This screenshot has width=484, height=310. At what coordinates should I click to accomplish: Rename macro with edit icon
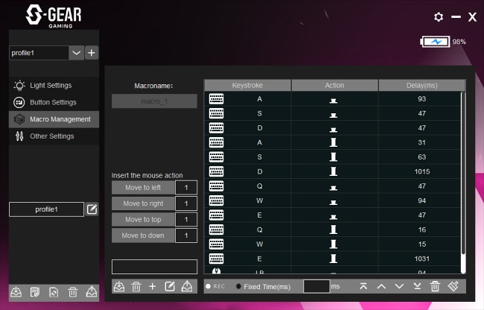(x=170, y=287)
